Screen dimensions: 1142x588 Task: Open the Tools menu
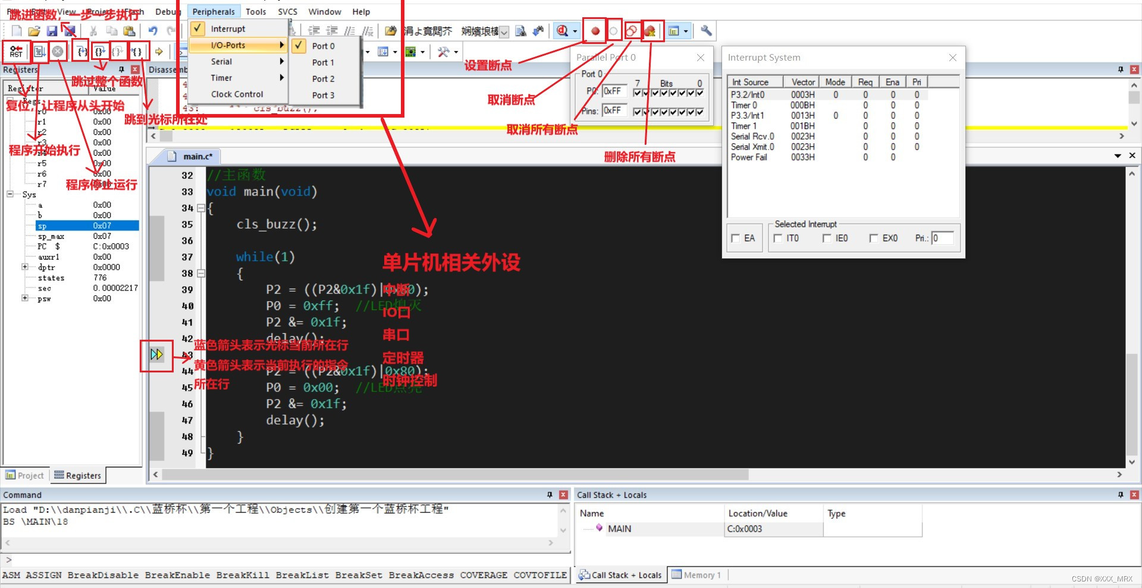pyautogui.click(x=256, y=11)
